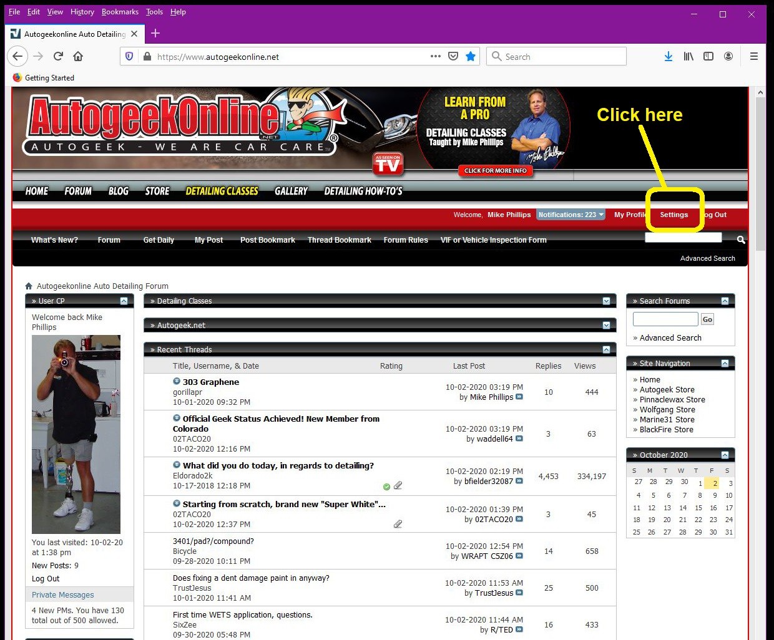Open the browser home page icon
Image resolution: width=774 pixels, height=640 pixels.
pyautogui.click(x=78, y=56)
